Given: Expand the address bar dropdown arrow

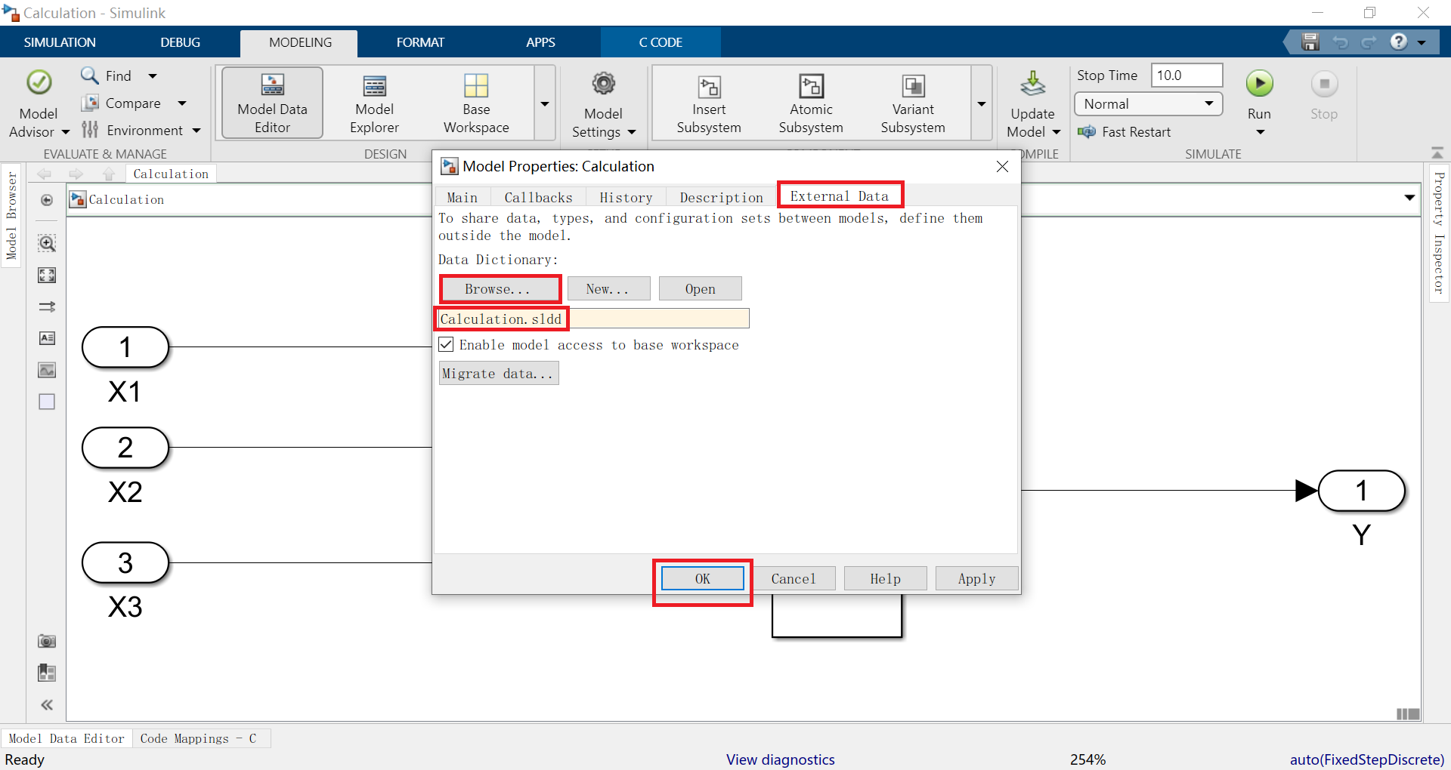Looking at the screenshot, I should 1409,198.
